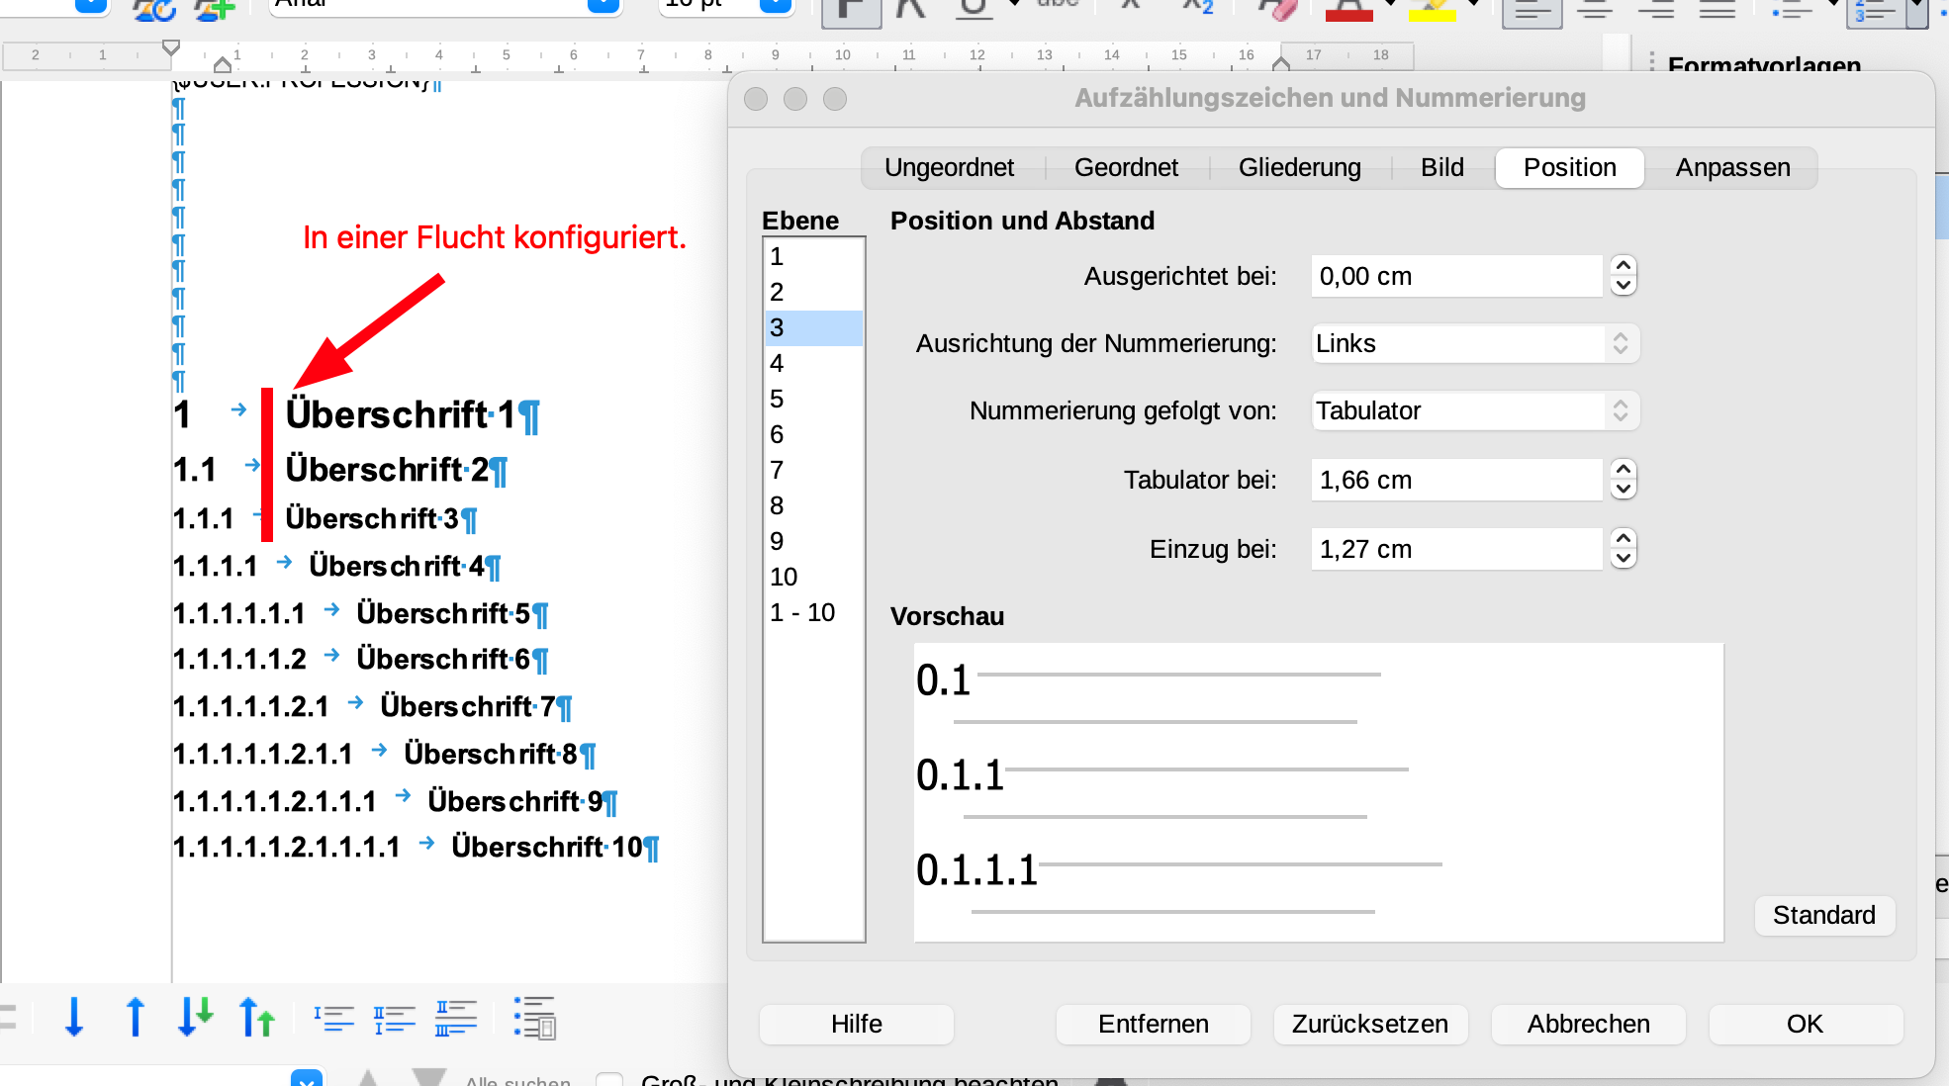
Task: Open Ausrichtung der Nummerierung dropdown
Action: 1474,344
